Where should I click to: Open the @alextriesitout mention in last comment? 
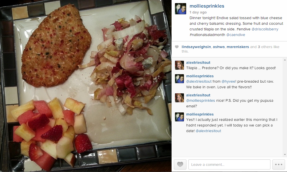(208, 131)
